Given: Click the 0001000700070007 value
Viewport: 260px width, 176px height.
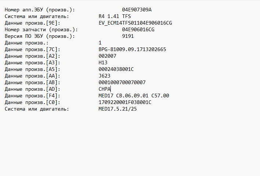Looking at the screenshot, I should pos(122,82).
